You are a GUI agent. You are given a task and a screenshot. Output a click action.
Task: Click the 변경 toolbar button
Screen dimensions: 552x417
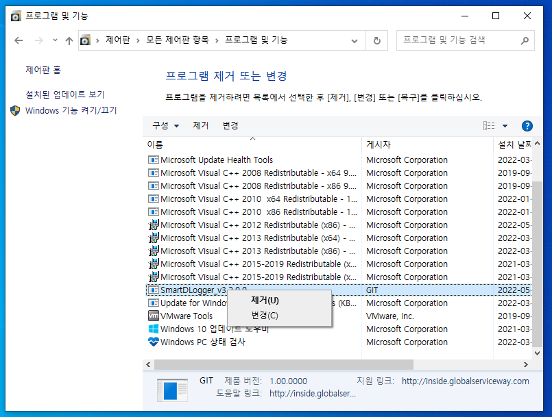point(230,125)
